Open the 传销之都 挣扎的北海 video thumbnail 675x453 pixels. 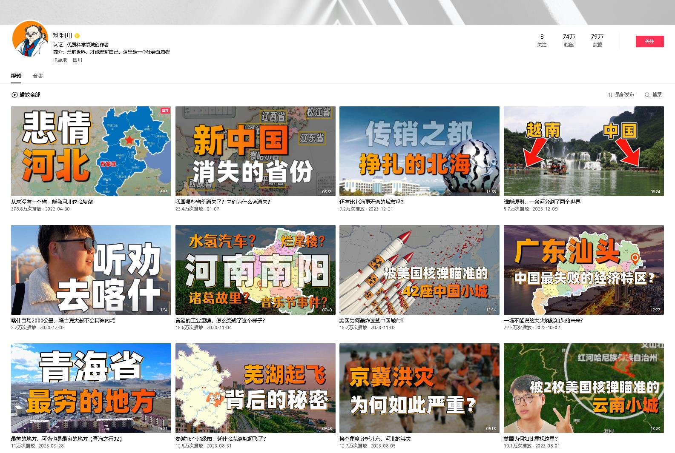coord(419,151)
